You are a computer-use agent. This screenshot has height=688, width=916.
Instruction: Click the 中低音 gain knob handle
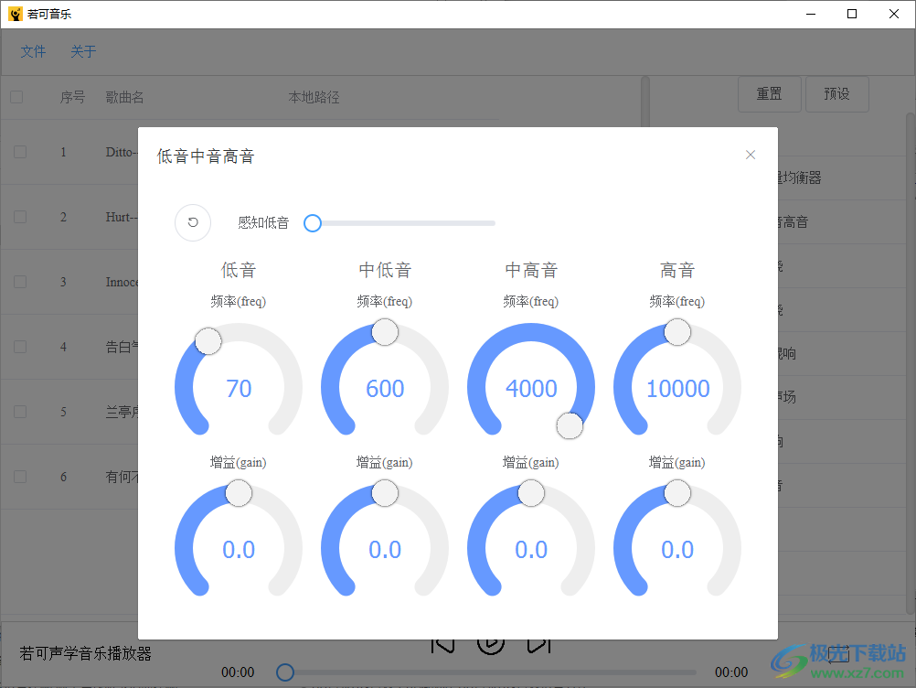point(385,493)
